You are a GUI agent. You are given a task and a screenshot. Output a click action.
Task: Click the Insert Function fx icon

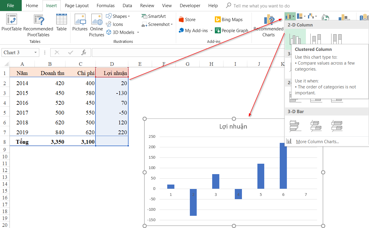84,53
